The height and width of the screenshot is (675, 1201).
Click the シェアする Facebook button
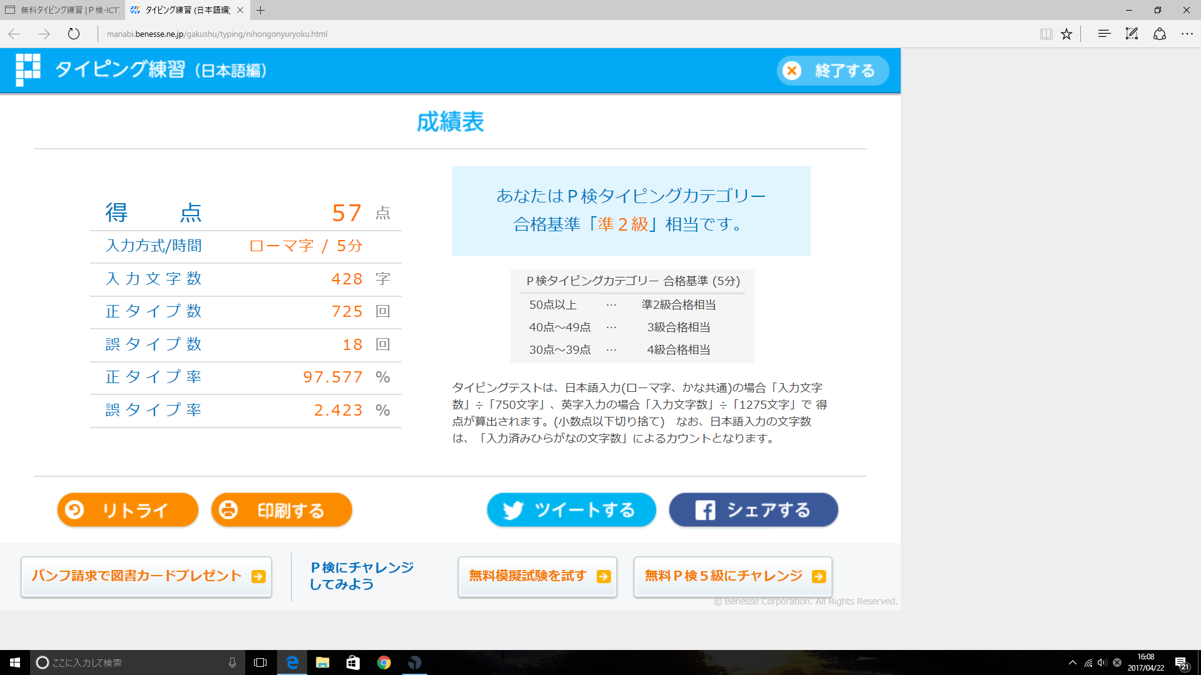point(753,510)
